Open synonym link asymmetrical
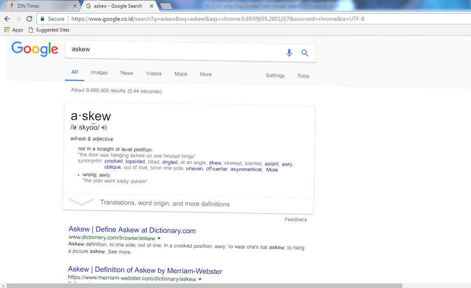The height and width of the screenshot is (288, 471). coord(246,169)
